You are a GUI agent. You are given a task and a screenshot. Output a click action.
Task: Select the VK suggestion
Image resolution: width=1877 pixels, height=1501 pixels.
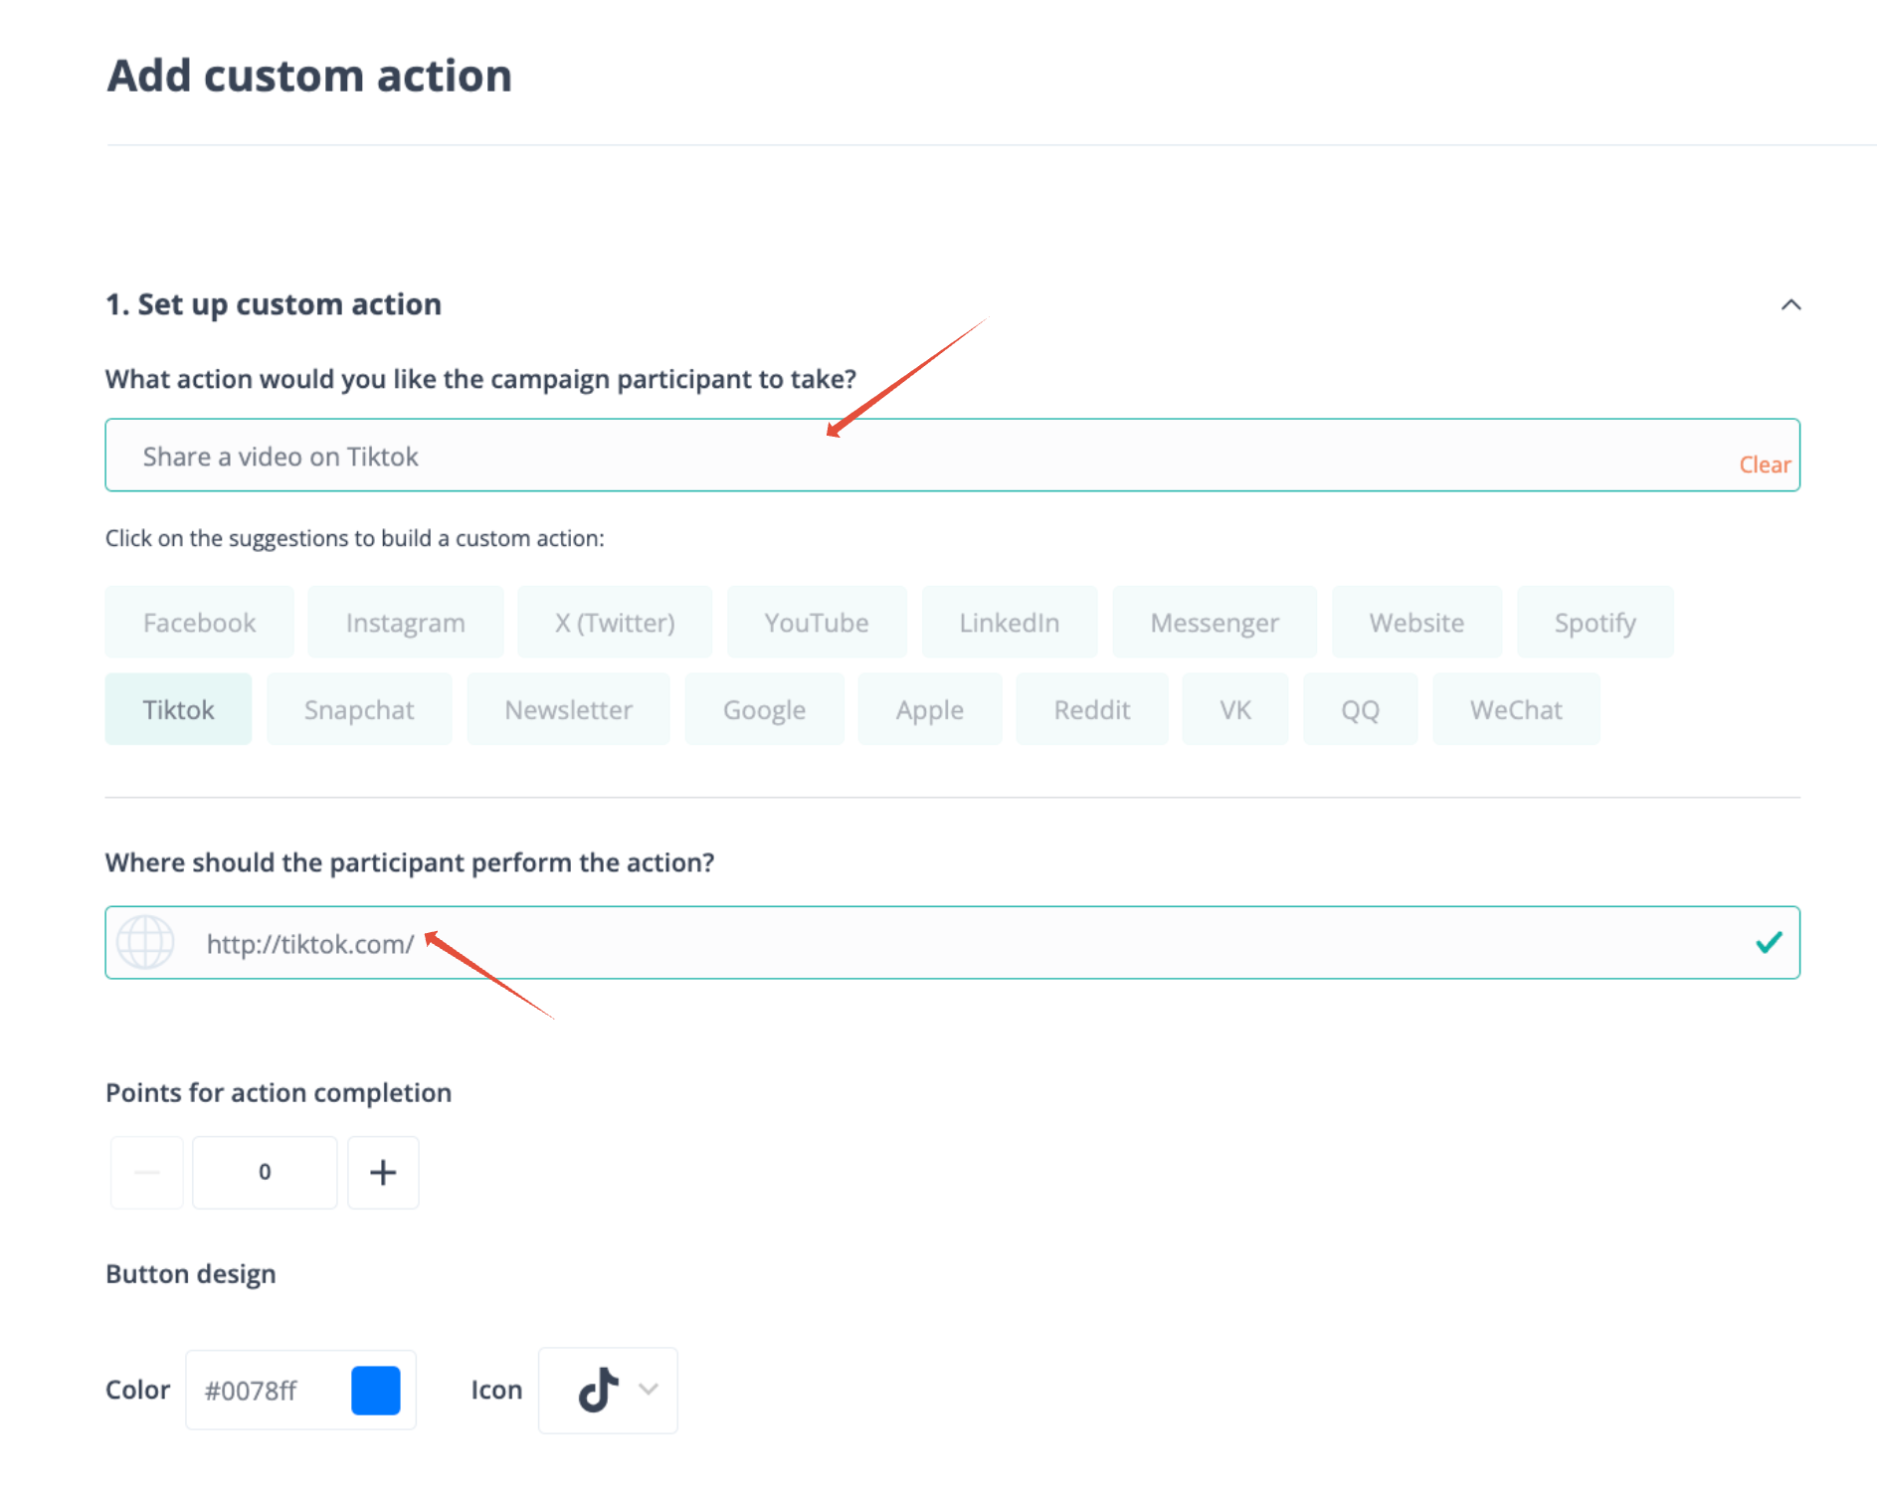[1235, 709]
